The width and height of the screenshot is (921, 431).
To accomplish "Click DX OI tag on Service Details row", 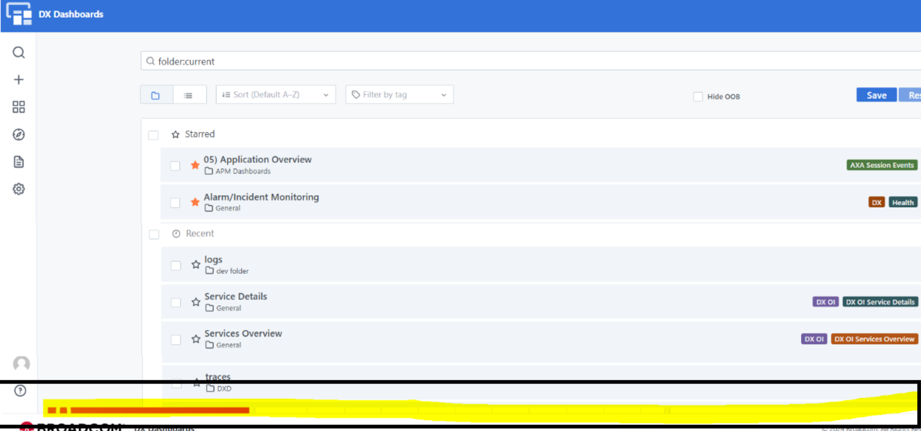I will point(825,302).
